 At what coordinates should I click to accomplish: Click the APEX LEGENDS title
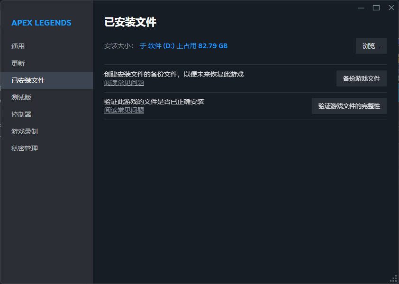tap(41, 23)
